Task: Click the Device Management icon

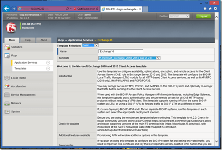Action: pos(7,95)
